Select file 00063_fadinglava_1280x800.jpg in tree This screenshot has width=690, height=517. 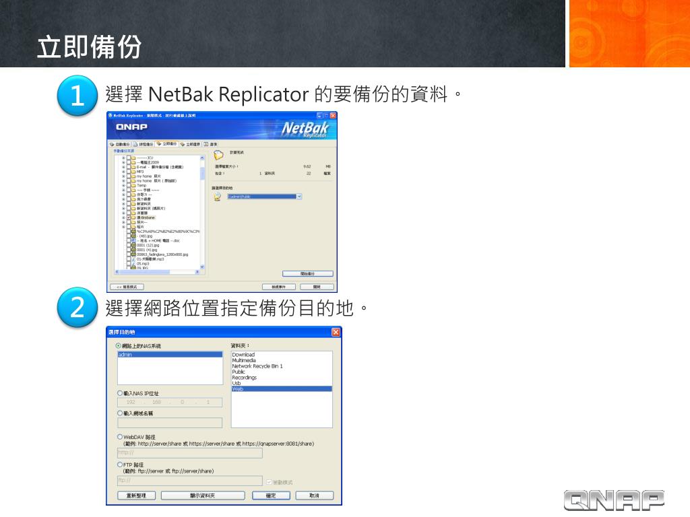162,254
